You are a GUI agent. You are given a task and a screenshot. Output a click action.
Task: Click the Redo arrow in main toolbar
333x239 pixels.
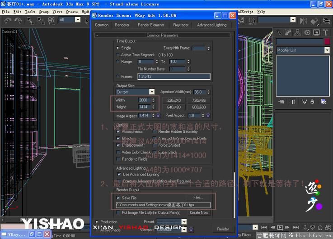[18, 21]
